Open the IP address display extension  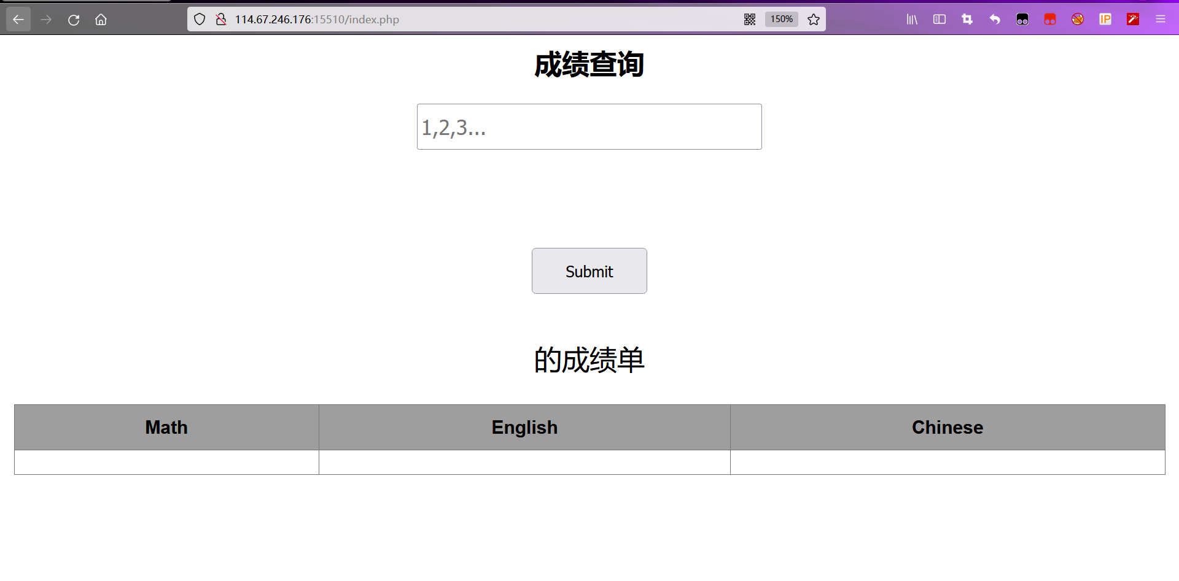click(x=1105, y=19)
